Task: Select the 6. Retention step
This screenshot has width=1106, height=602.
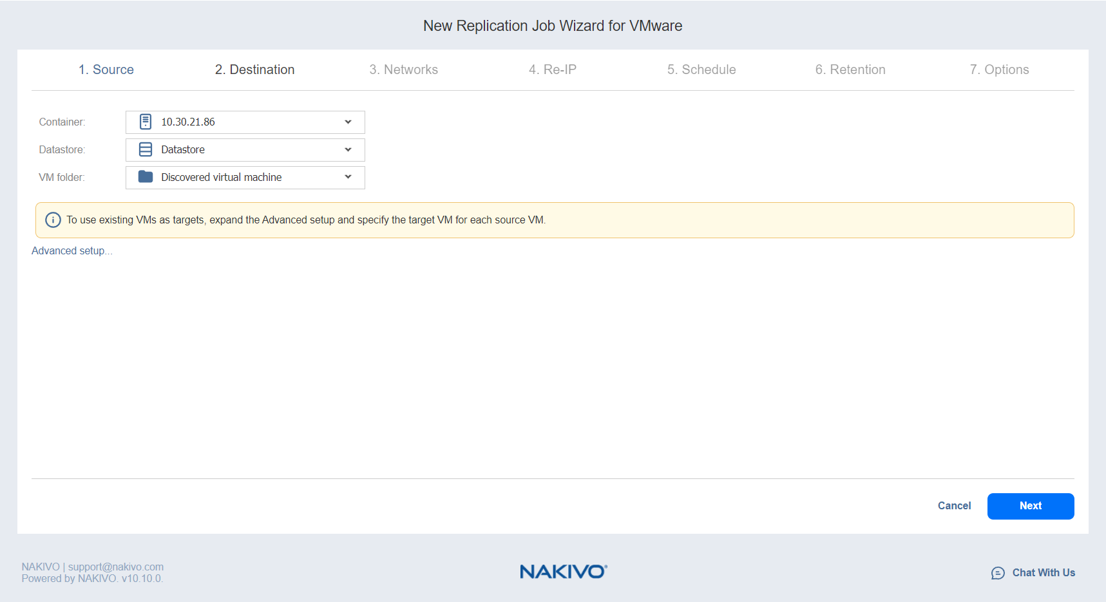Action: click(850, 70)
